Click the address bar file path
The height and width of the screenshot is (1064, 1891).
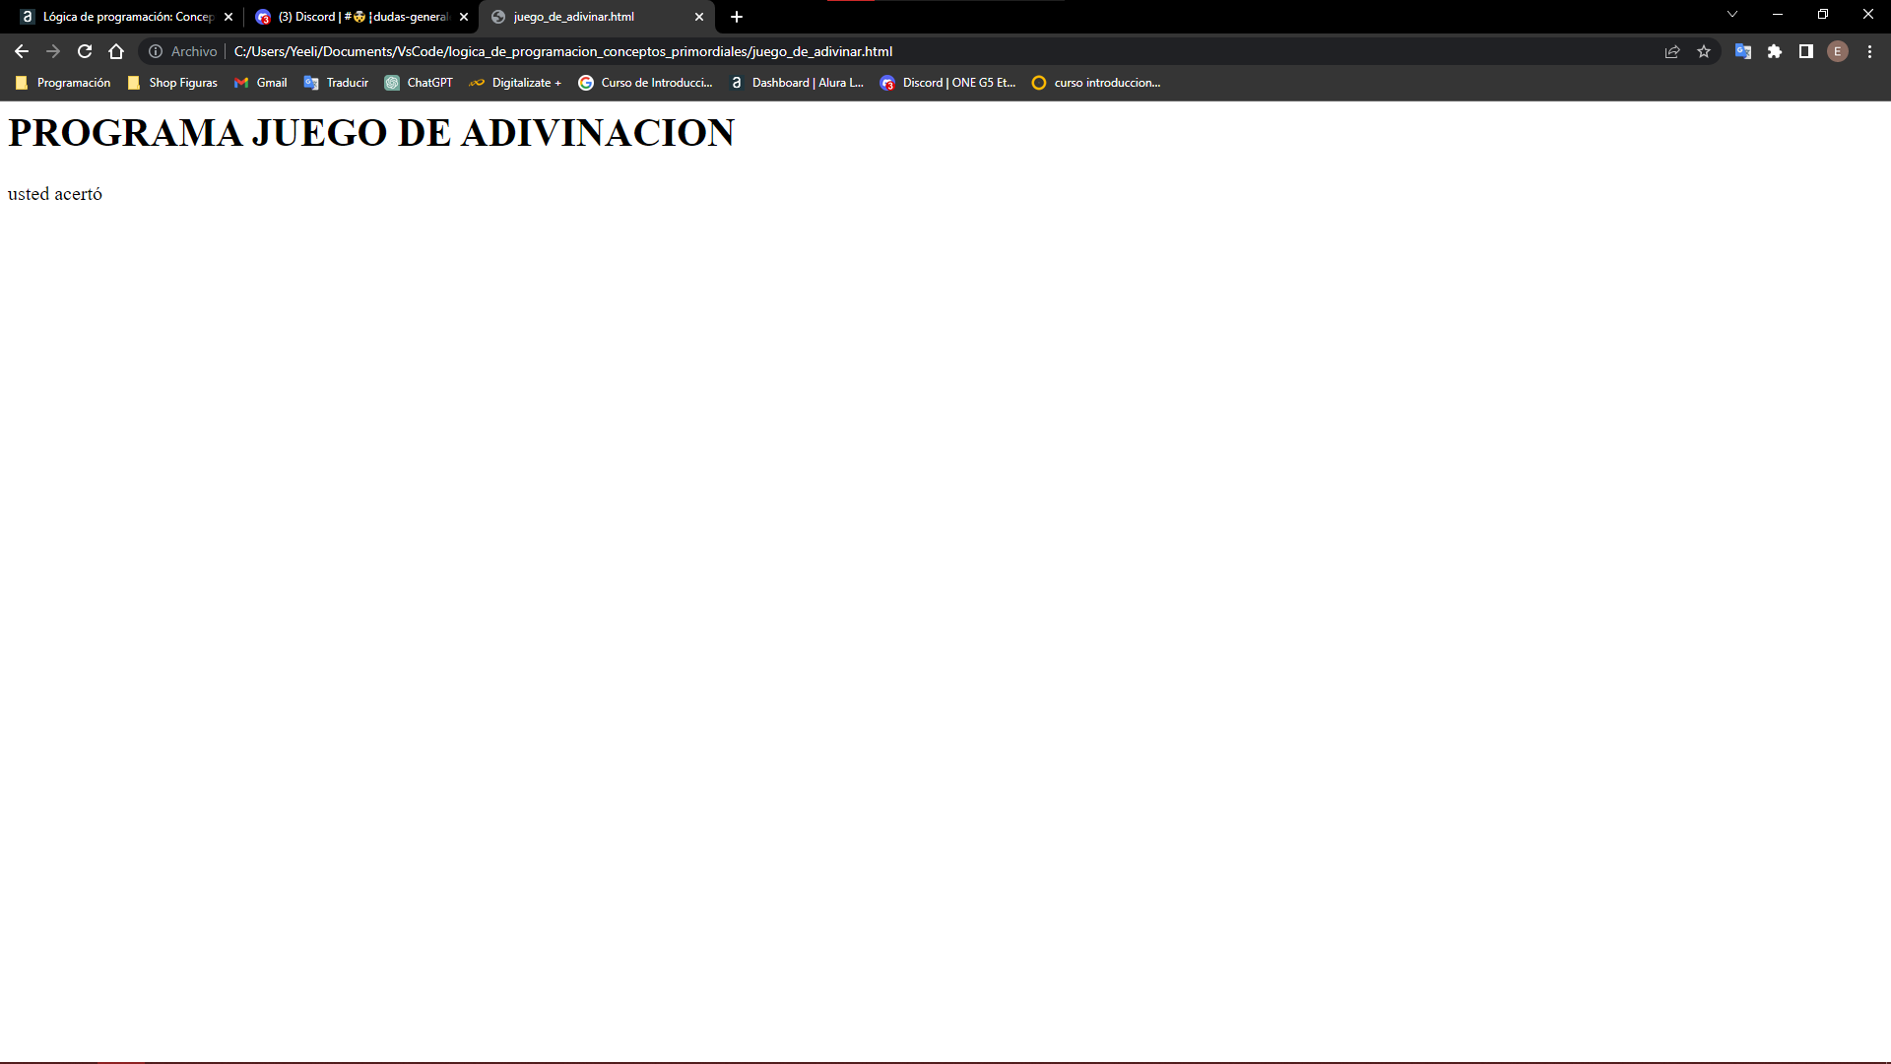coord(563,51)
